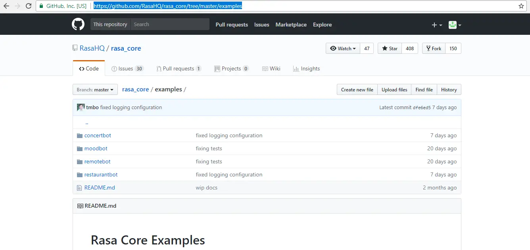Open create new plus dropdown
The height and width of the screenshot is (250, 530).
click(437, 25)
